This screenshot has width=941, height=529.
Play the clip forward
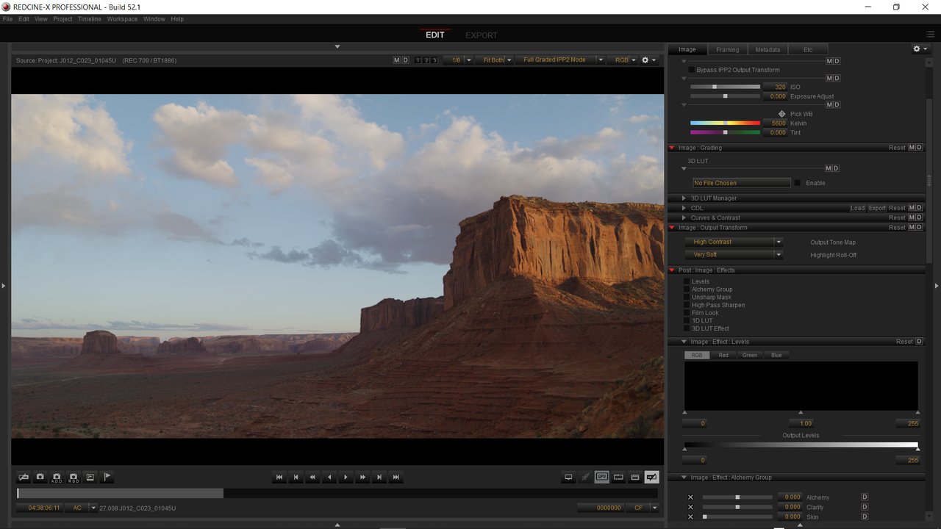(346, 478)
